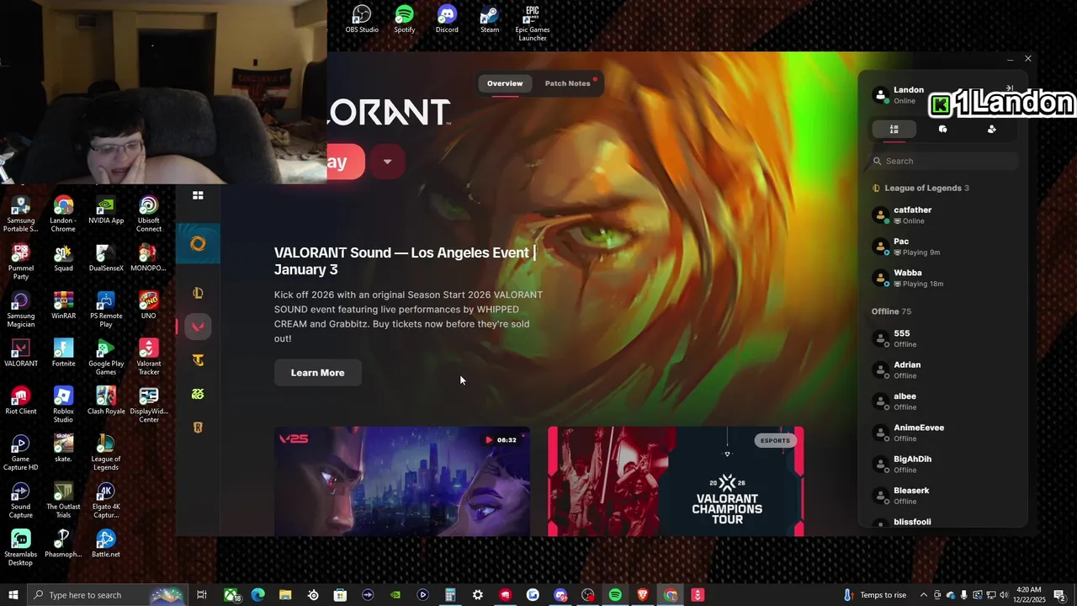The image size is (1077, 606).
Task: Click Landon's profile avatar
Action: tap(881, 95)
